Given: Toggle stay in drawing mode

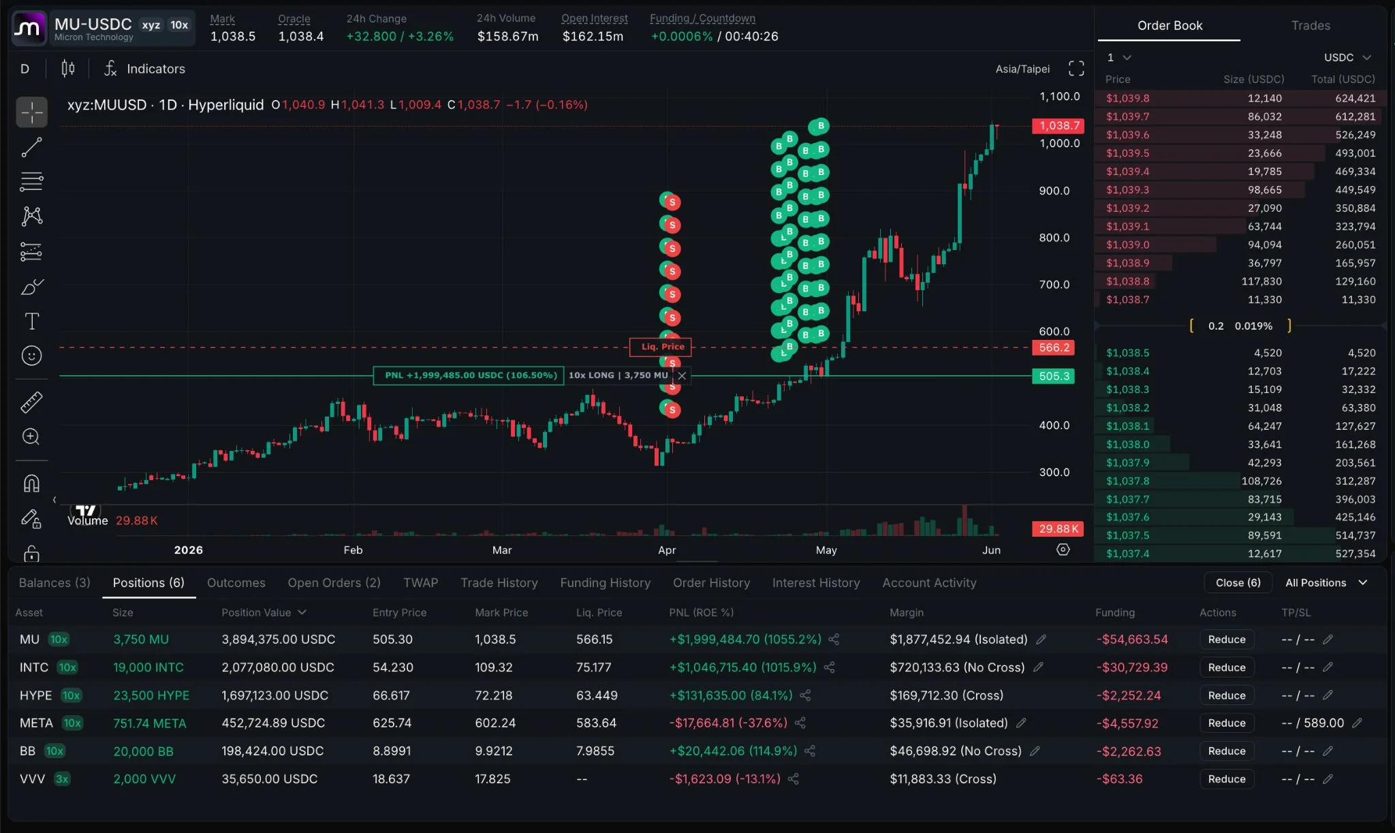Looking at the screenshot, I should pos(32,519).
